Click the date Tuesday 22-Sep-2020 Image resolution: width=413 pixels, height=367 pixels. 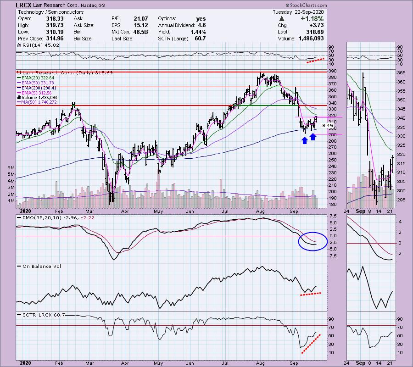click(x=298, y=12)
